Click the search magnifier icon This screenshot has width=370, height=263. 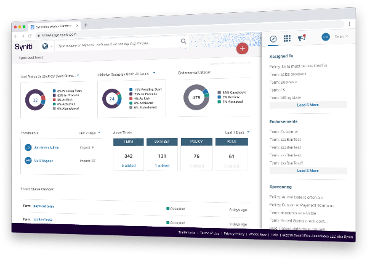point(183,42)
